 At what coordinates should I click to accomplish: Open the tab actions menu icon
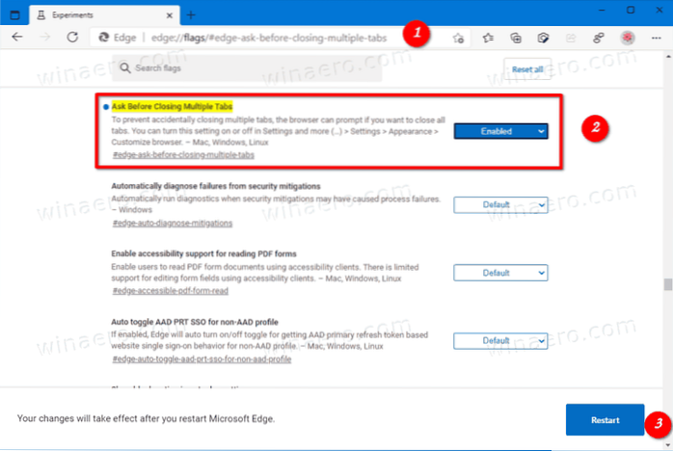coord(13,13)
